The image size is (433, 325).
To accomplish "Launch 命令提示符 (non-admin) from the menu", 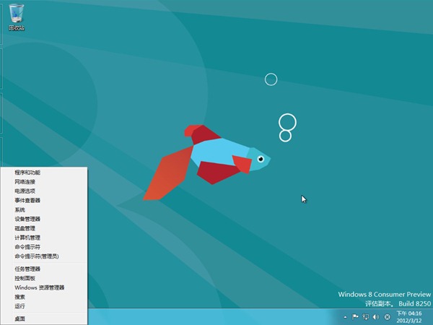I will click(44, 247).
